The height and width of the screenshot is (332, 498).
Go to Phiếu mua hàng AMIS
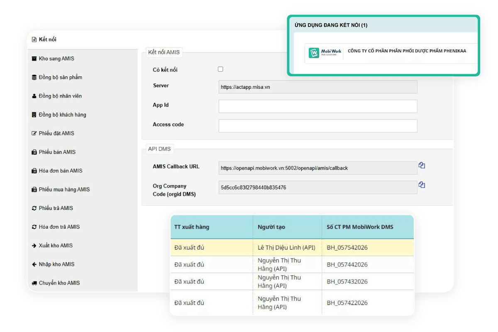(64, 189)
